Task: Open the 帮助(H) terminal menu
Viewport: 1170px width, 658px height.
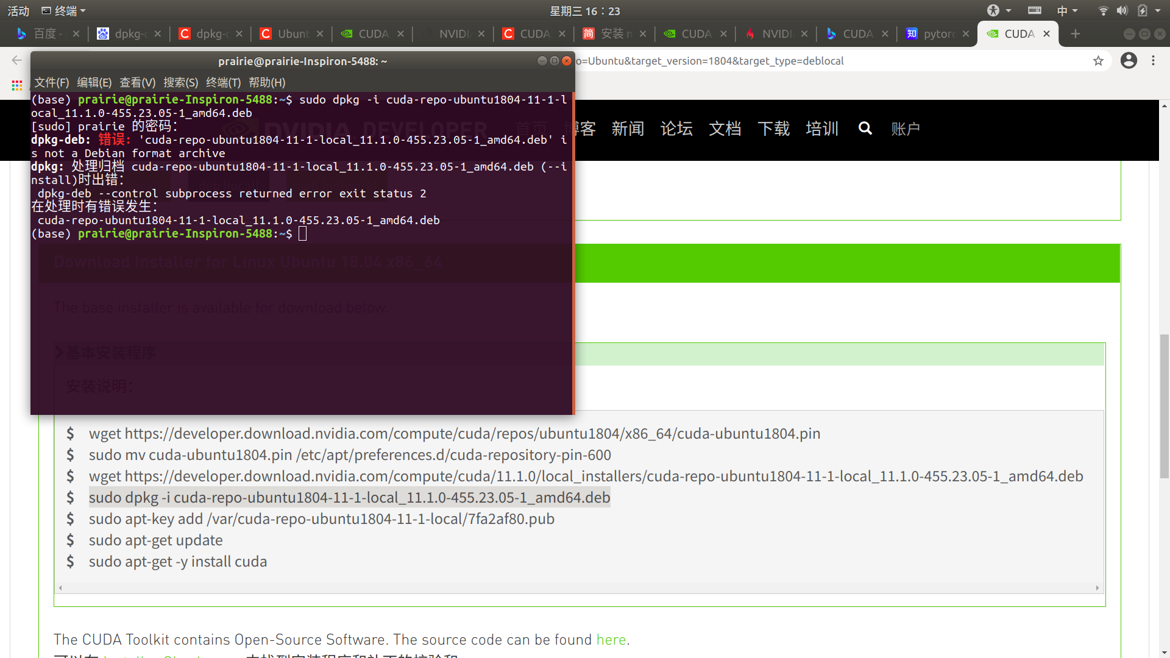Action: pos(266,82)
